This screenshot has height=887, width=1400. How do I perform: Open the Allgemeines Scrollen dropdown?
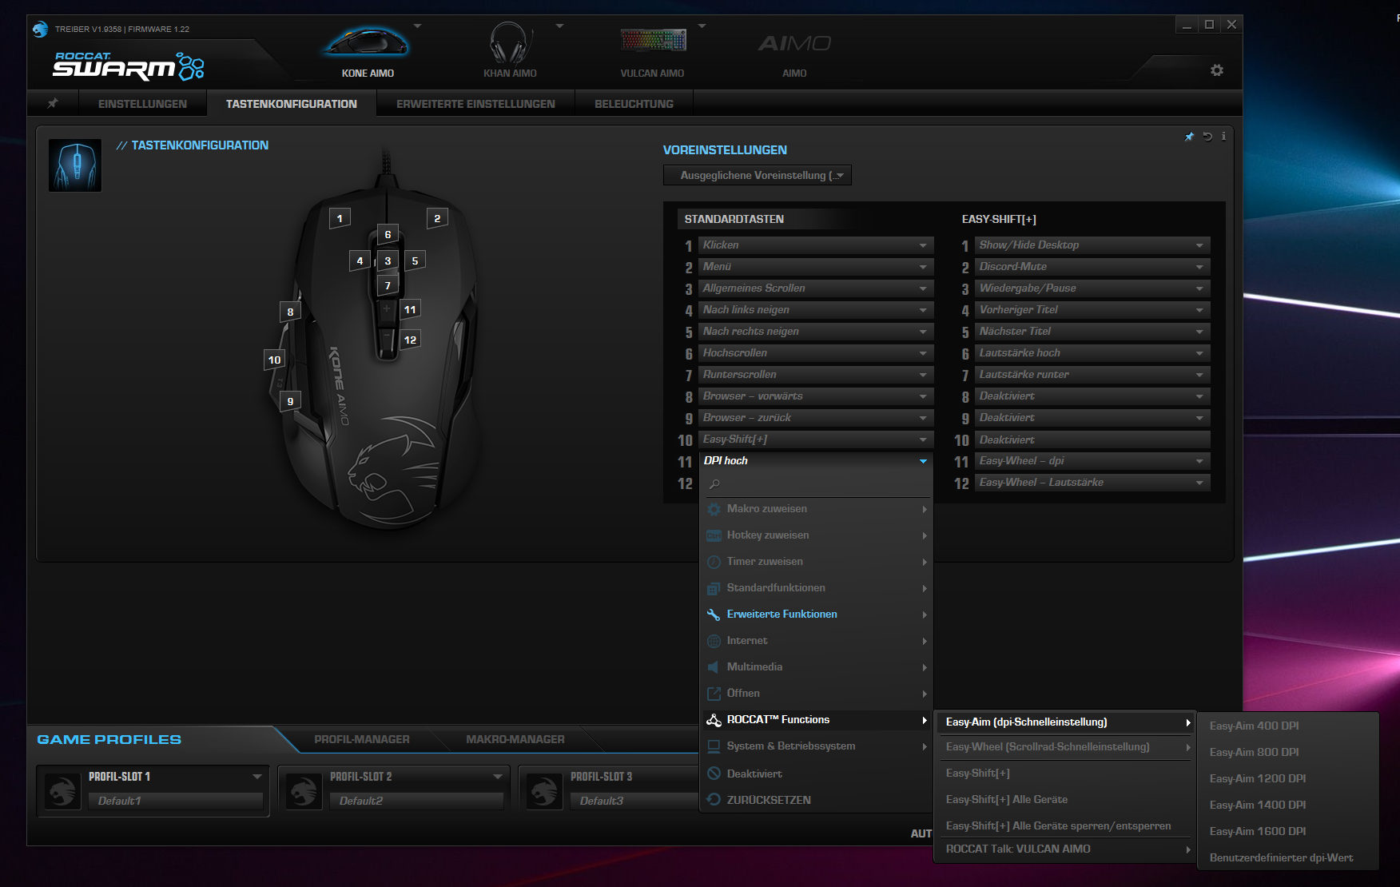(816, 288)
